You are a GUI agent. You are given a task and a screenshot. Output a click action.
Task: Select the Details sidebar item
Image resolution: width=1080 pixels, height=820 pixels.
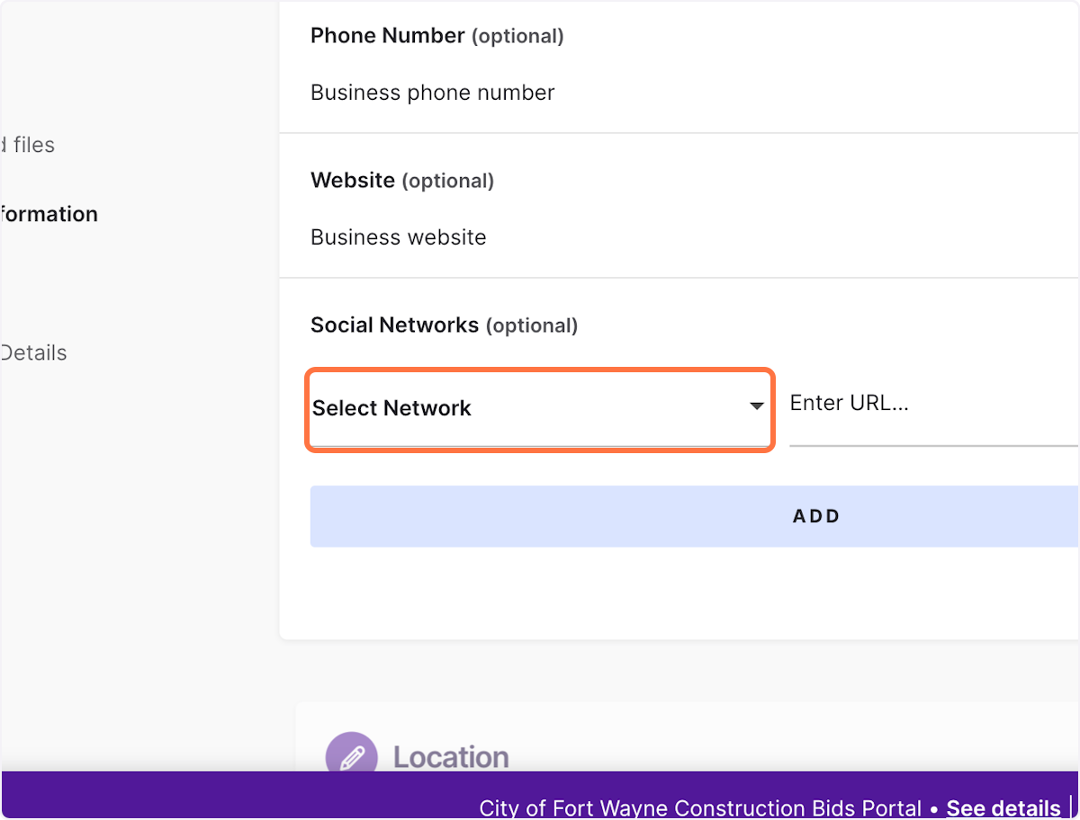[33, 352]
